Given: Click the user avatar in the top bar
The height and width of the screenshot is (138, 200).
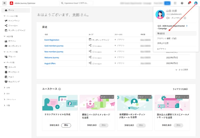Looking at the screenshot, I should pos(196,3).
